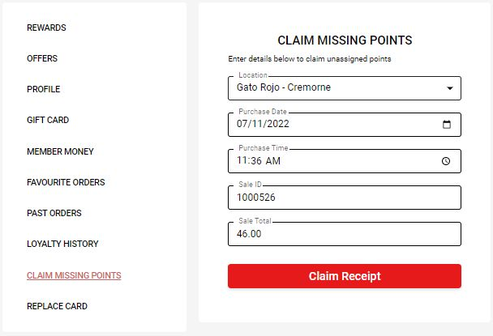Click the Purchase Time value 11:36 AM
Screen dimensions: 493x336
[259, 161]
